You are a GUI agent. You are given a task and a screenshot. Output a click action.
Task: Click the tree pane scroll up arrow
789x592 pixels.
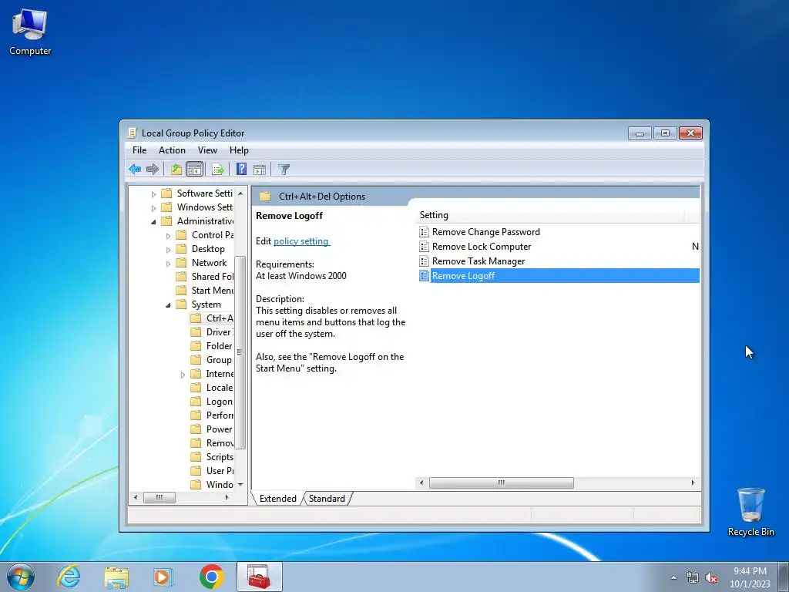240,193
